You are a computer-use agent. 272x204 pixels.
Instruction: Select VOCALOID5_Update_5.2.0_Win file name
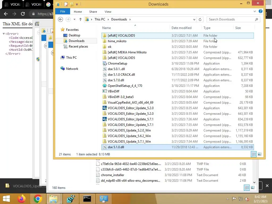click(x=129, y=130)
